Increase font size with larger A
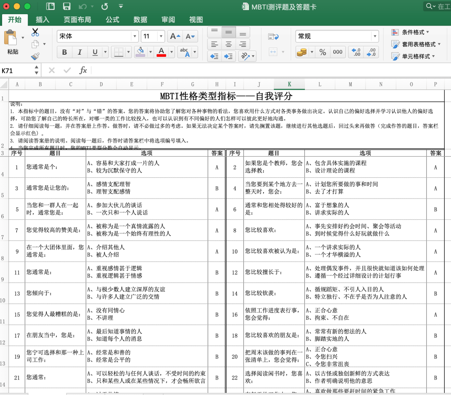This screenshot has width=451, height=395. pyautogui.click(x=175, y=36)
